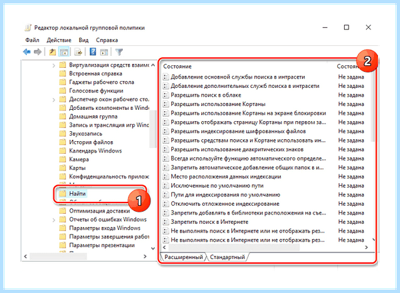Click folder icon next to Звукозапись
Viewport: 400px width, 293px height.
pyautogui.click(x=63, y=133)
